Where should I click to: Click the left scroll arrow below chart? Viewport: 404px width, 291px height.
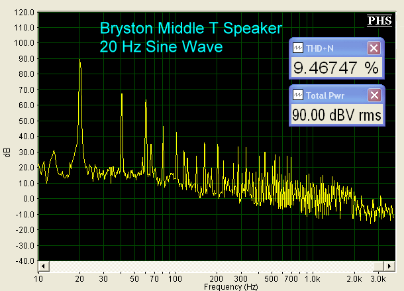[43, 266]
